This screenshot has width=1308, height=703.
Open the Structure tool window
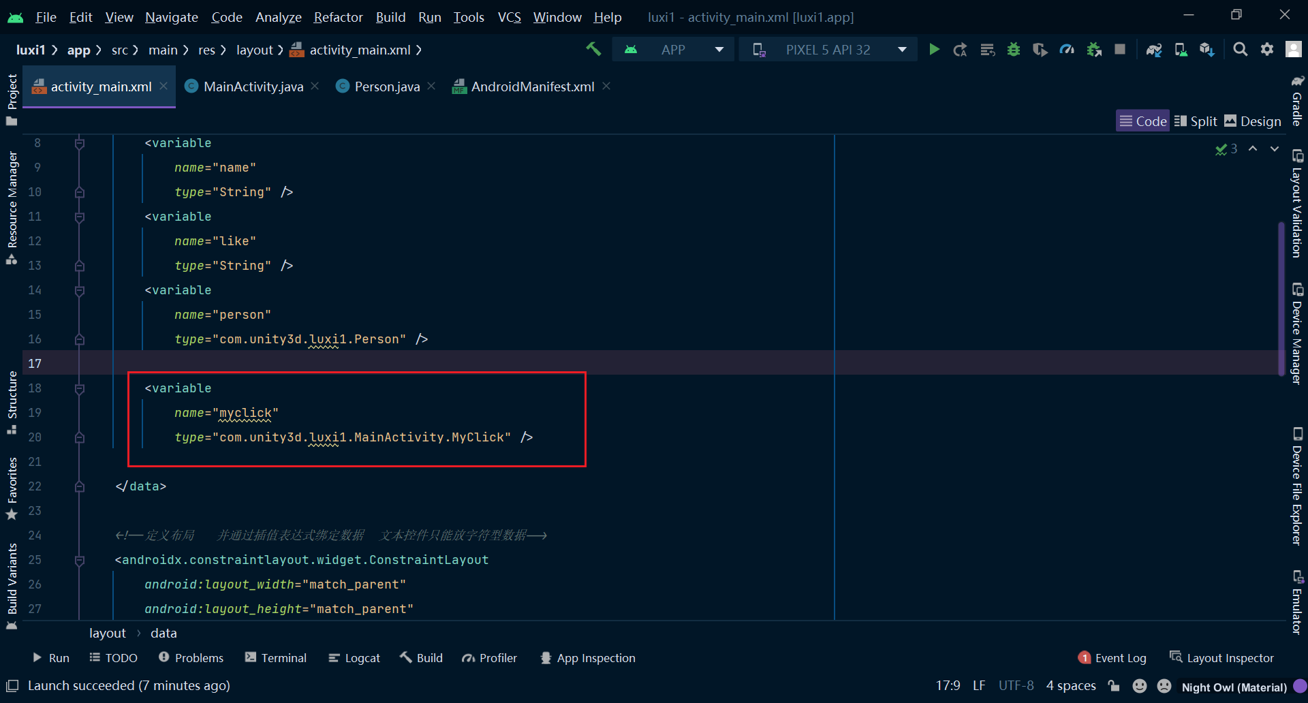(12, 402)
